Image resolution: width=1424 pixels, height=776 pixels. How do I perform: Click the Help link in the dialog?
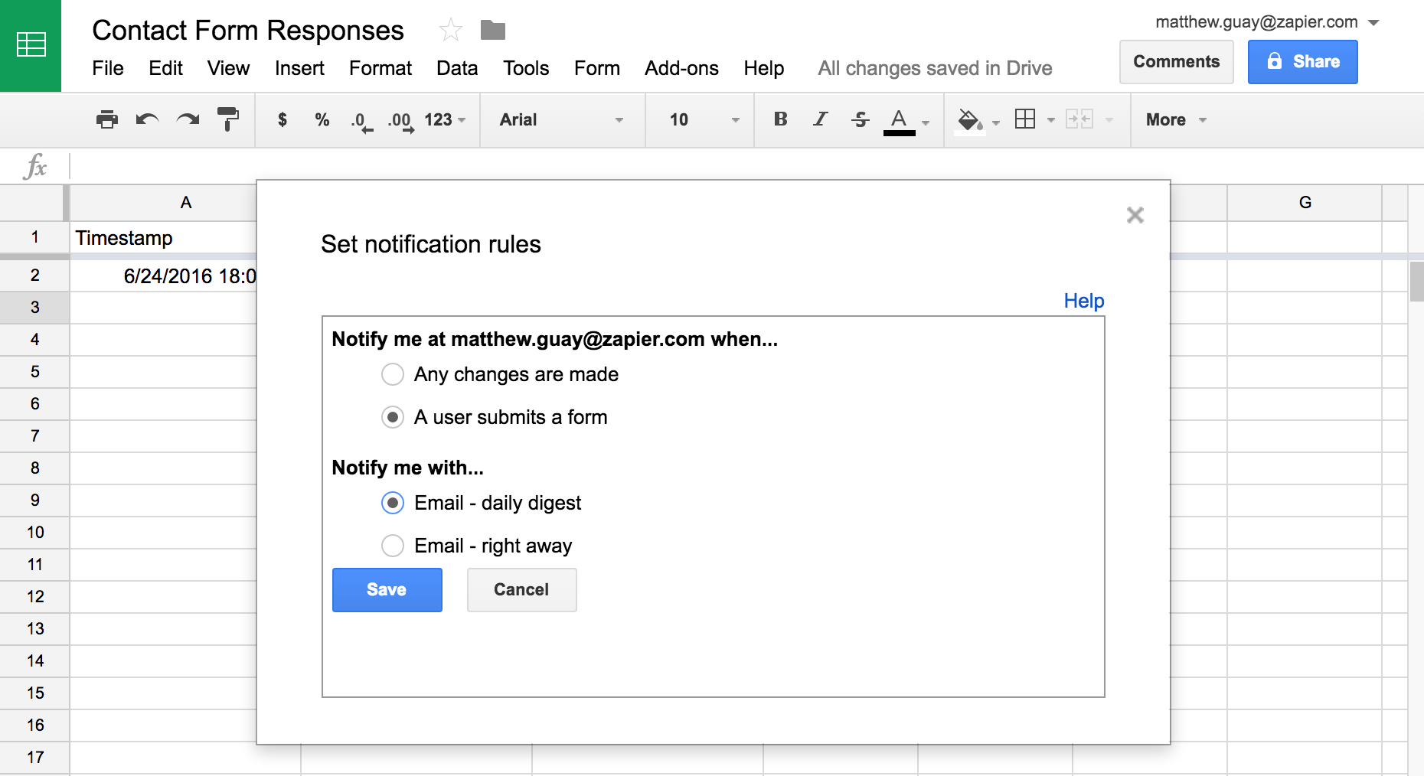click(x=1083, y=301)
